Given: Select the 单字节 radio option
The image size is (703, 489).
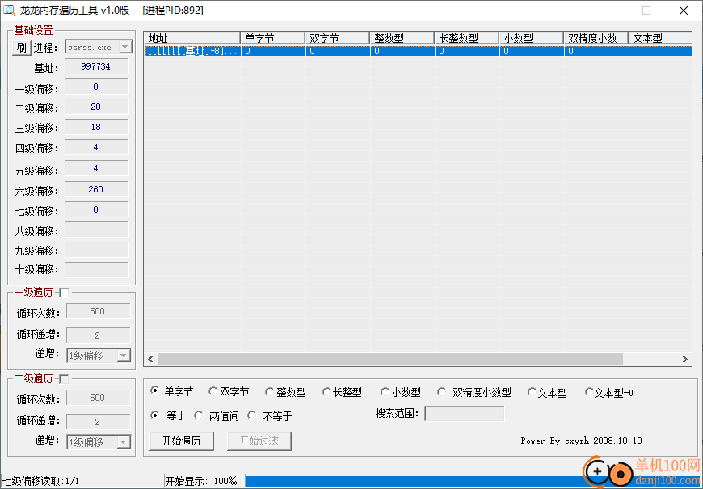Looking at the screenshot, I should [154, 390].
